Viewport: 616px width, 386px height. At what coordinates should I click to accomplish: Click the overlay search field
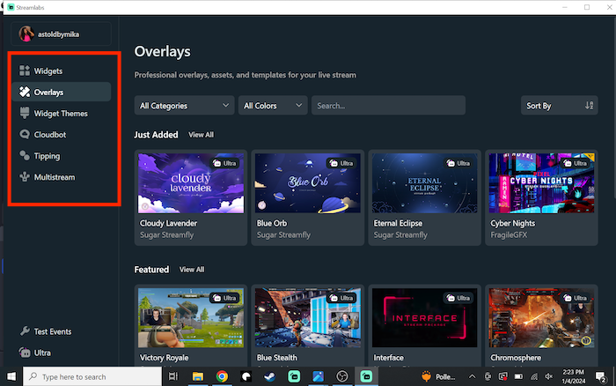point(387,106)
